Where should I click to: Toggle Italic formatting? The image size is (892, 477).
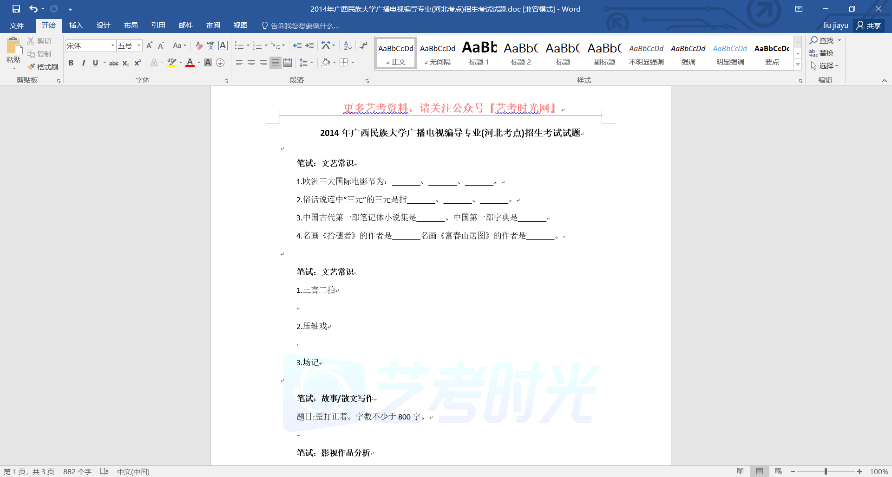[83, 63]
